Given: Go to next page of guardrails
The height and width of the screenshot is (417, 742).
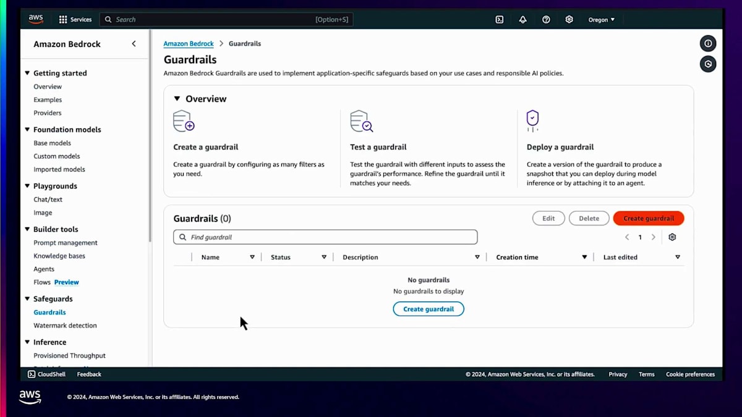Looking at the screenshot, I should 653,237.
